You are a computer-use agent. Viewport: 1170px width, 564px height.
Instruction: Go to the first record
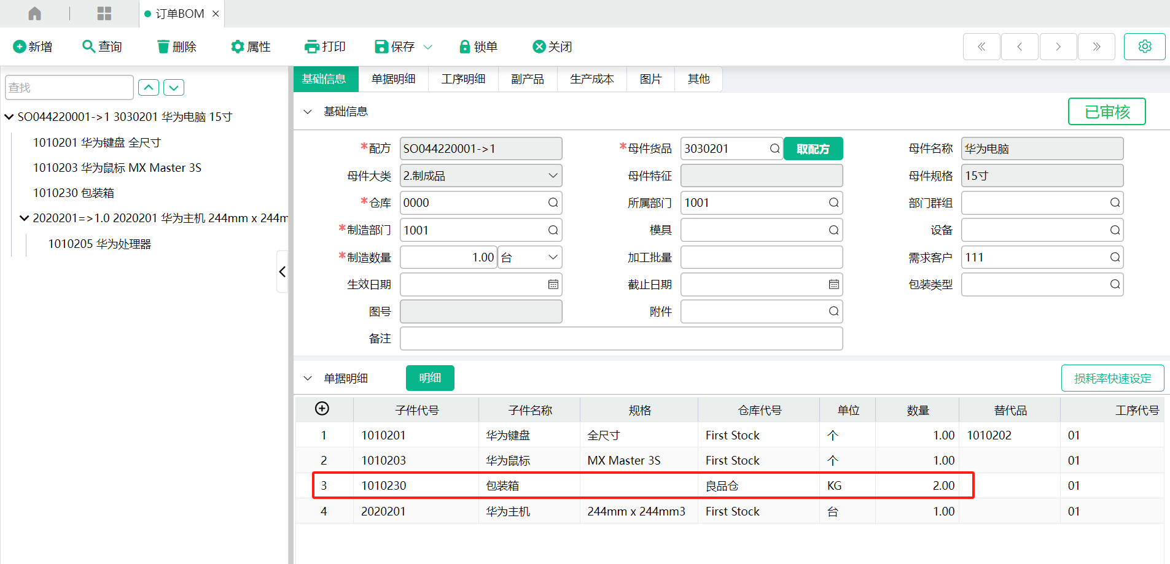tap(981, 47)
